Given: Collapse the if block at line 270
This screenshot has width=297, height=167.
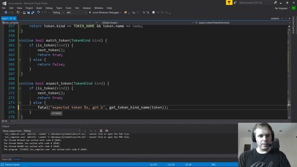Looking at the screenshot, I should (19, 88).
